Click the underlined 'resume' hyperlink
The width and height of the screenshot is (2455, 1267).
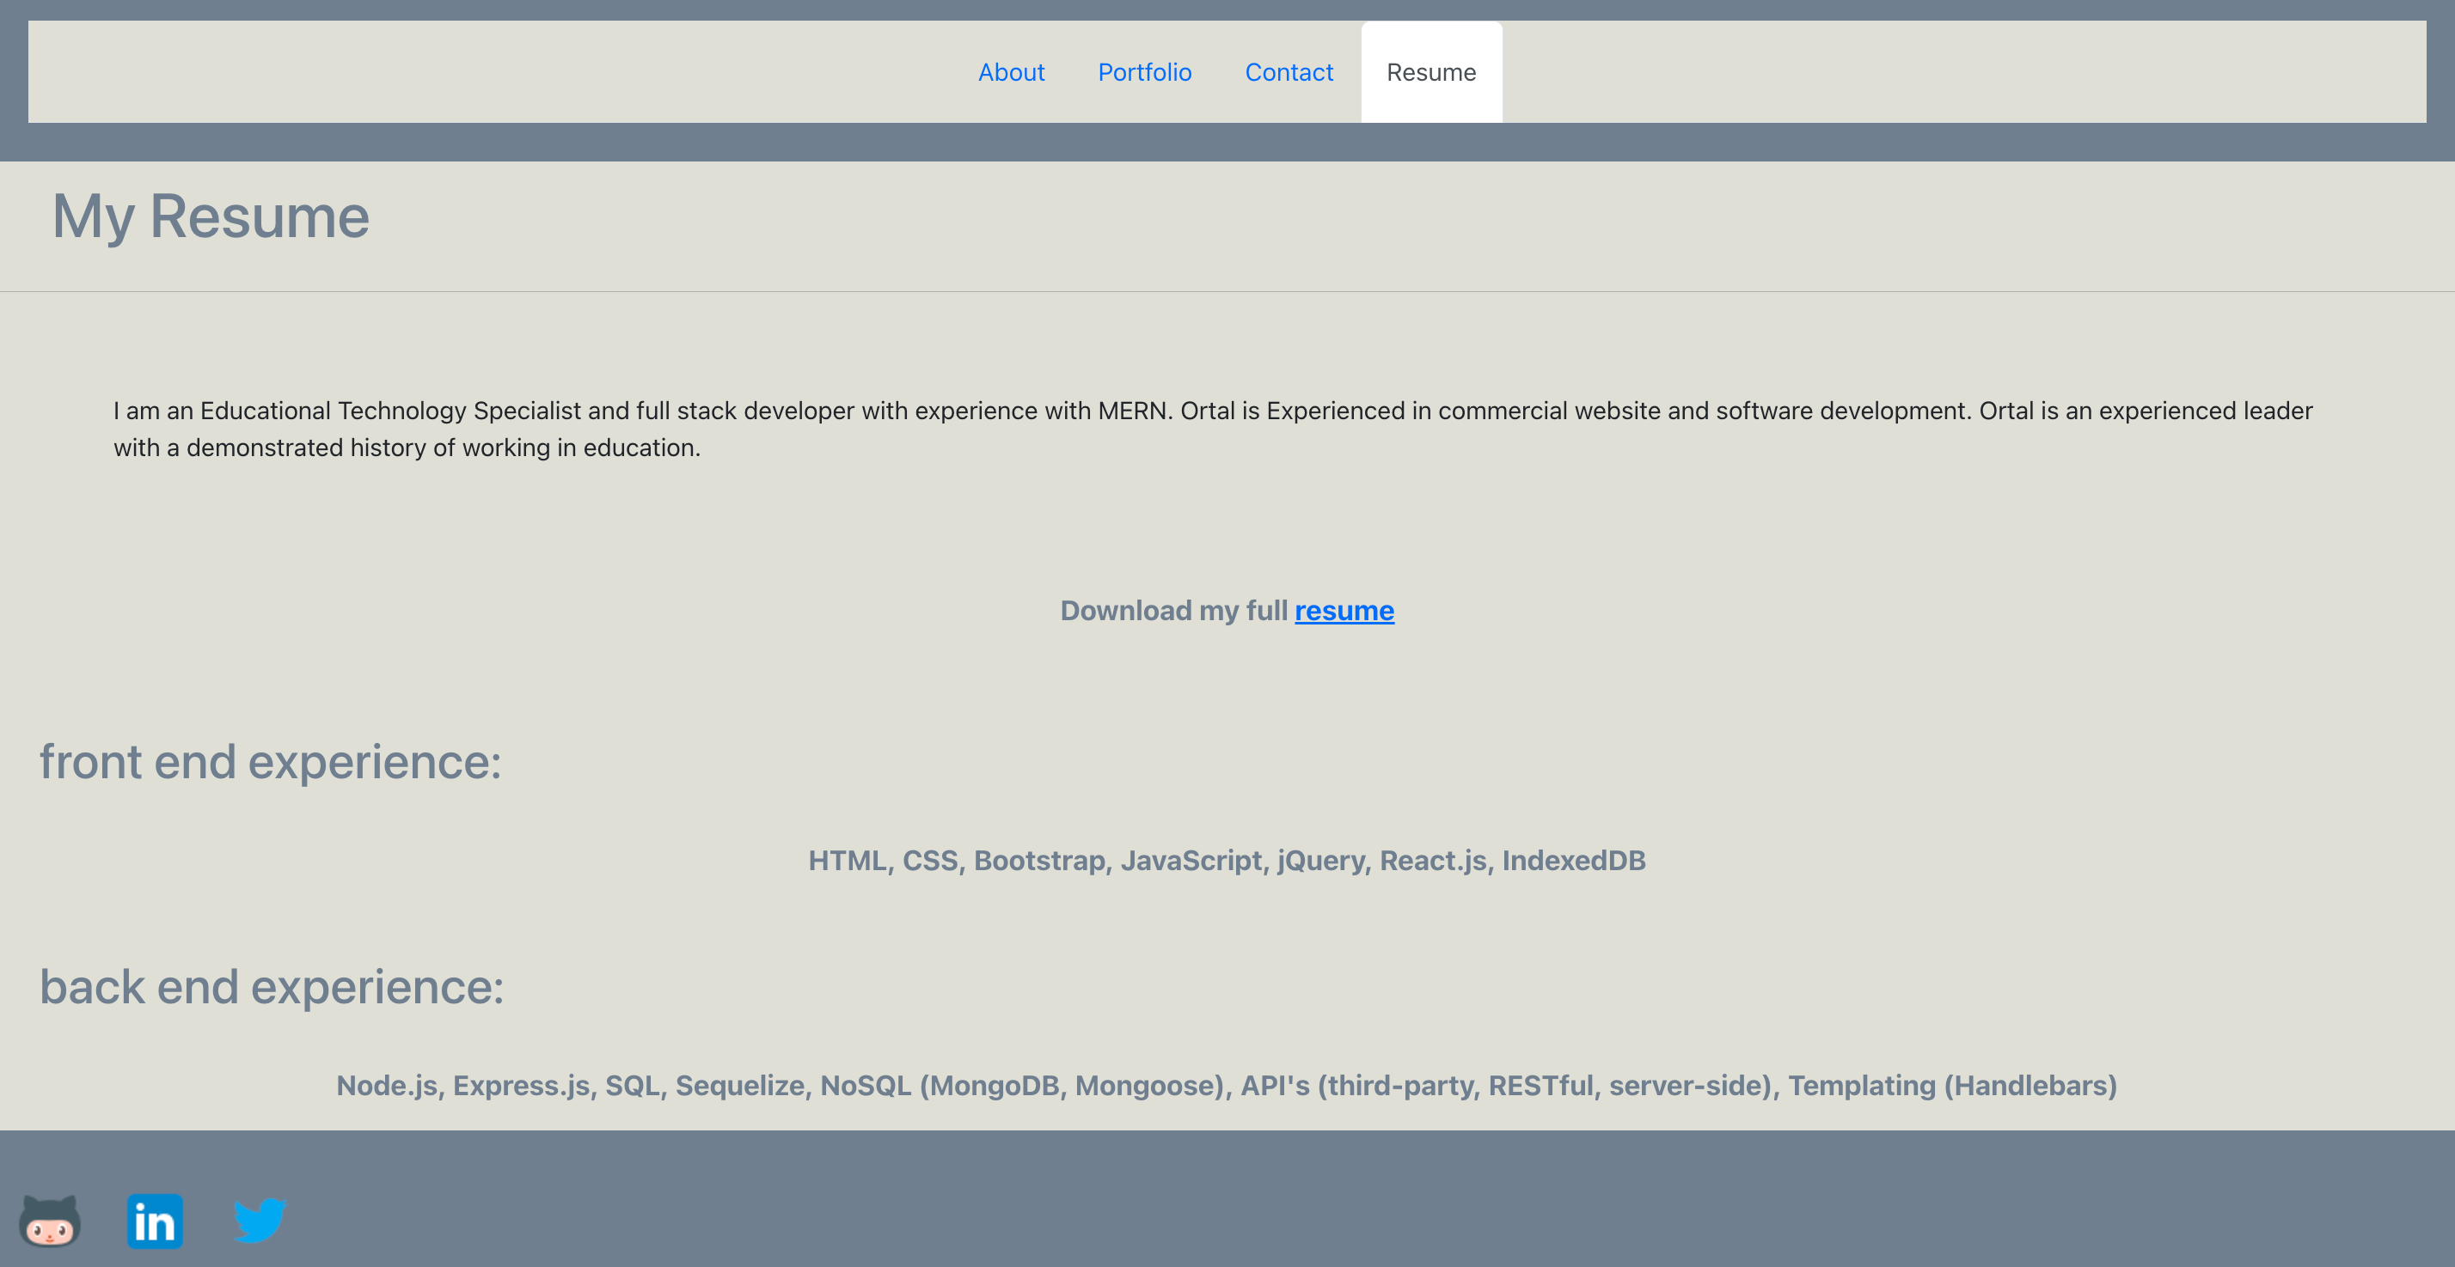coord(1344,611)
